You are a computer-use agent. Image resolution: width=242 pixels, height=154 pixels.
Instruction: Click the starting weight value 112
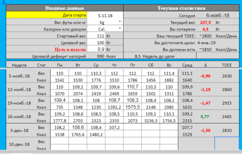pos(100,36)
